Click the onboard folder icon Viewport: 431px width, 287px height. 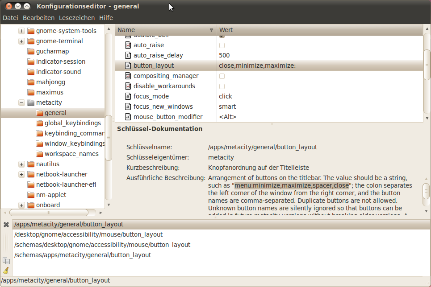tap(31, 205)
